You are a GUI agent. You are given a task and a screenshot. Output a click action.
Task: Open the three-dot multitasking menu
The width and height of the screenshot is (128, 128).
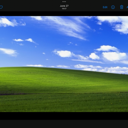point(64,2)
